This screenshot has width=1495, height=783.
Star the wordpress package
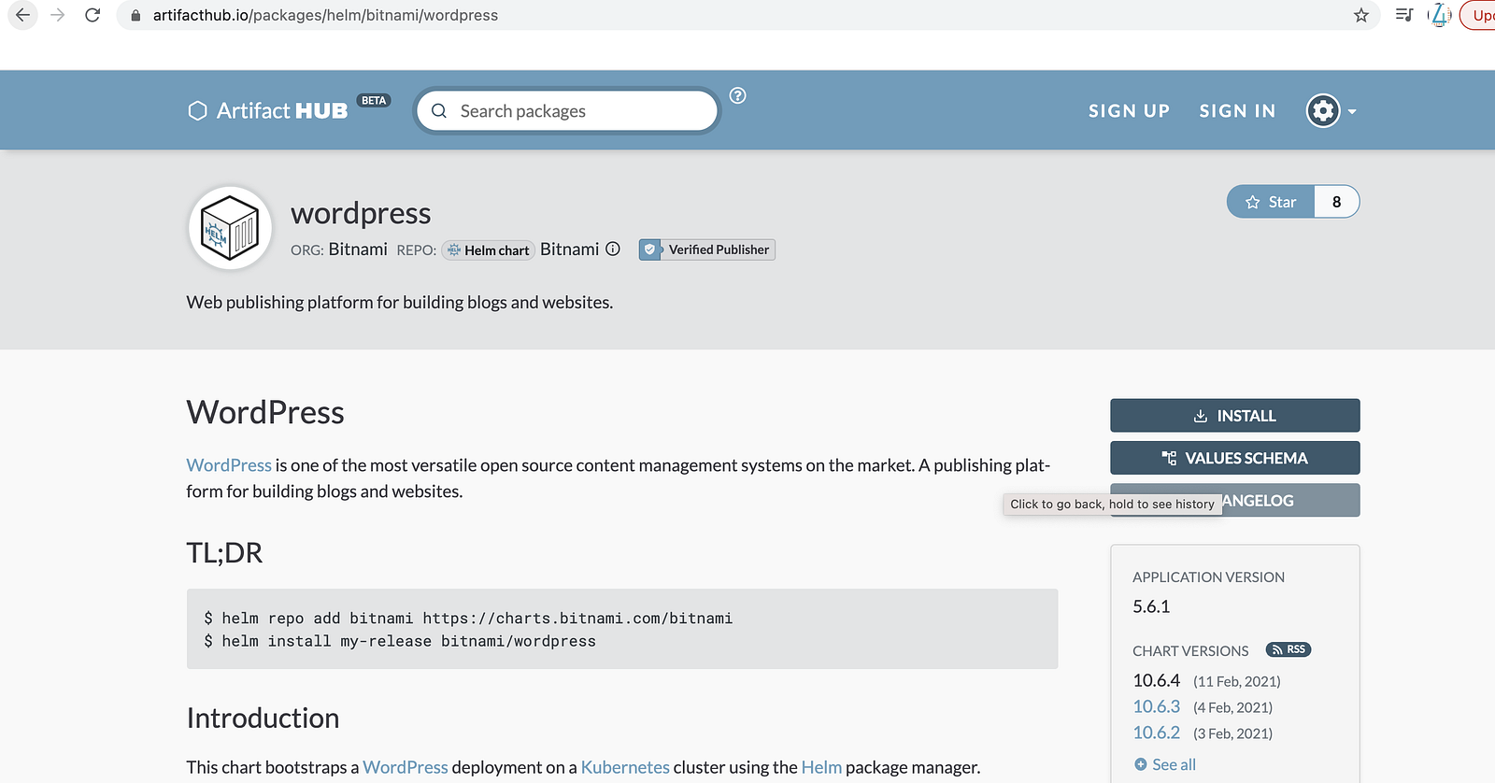tap(1271, 202)
